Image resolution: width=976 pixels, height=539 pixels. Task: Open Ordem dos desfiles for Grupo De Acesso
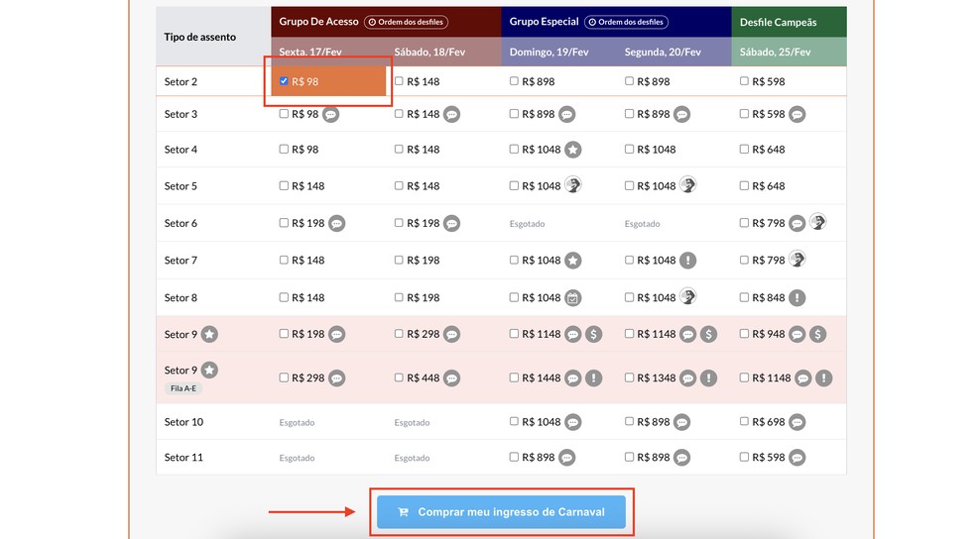point(406,22)
